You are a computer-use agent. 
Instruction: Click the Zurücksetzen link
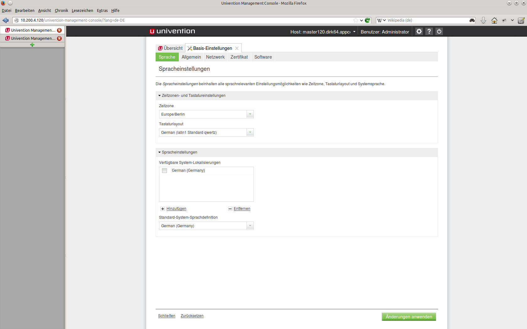tap(192, 316)
